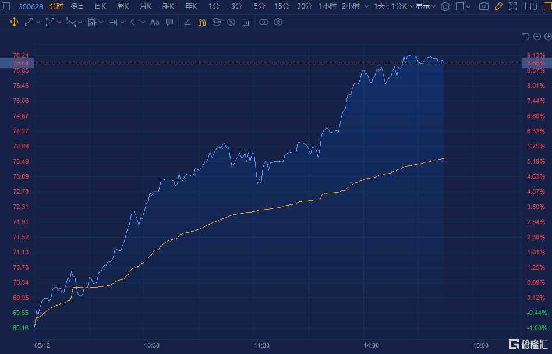Switch to the 月K tab
This screenshot has width=552, height=354.
pyautogui.click(x=146, y=6)
